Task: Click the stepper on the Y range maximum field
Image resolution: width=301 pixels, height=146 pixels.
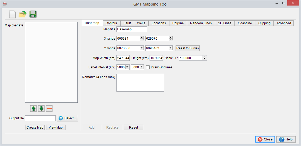Action: coord(171,48)
